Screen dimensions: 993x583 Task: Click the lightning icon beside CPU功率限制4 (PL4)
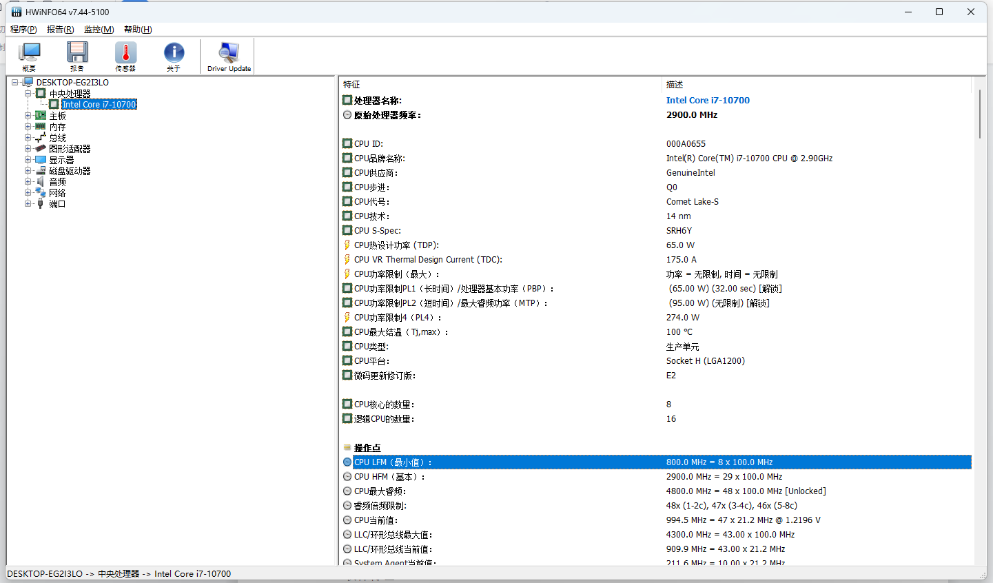click(x=347, y=318)
